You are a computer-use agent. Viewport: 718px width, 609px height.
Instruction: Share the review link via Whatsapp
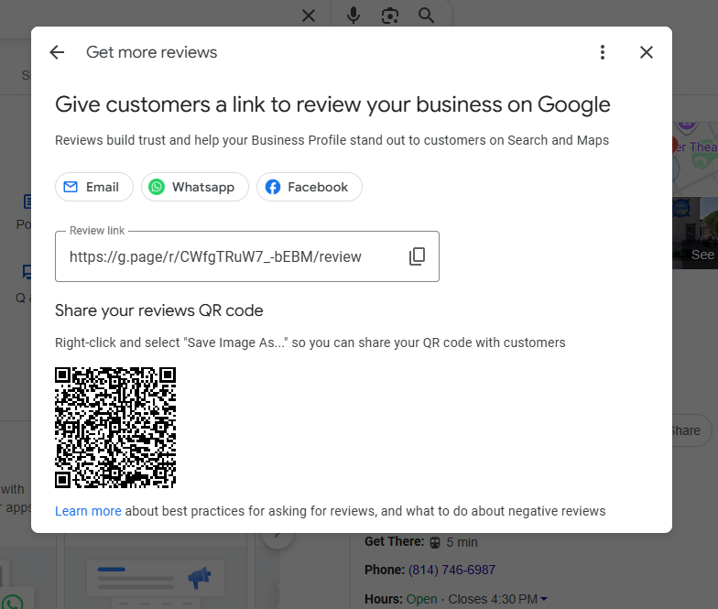[x=194, y=187]
